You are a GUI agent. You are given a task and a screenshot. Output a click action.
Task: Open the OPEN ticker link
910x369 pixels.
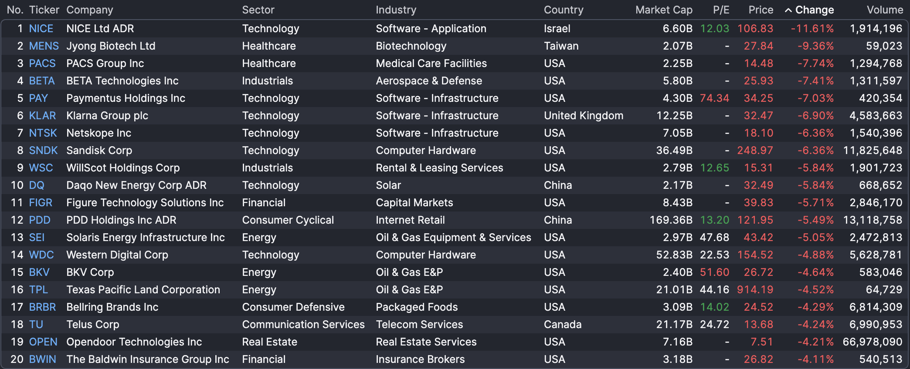point(43,342)
